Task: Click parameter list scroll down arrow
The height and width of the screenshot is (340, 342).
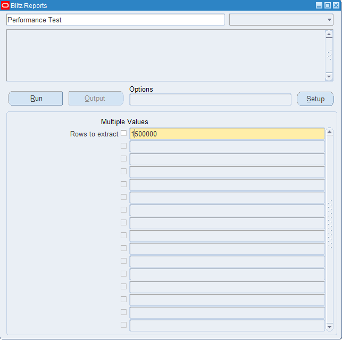Action: [329, 327]
